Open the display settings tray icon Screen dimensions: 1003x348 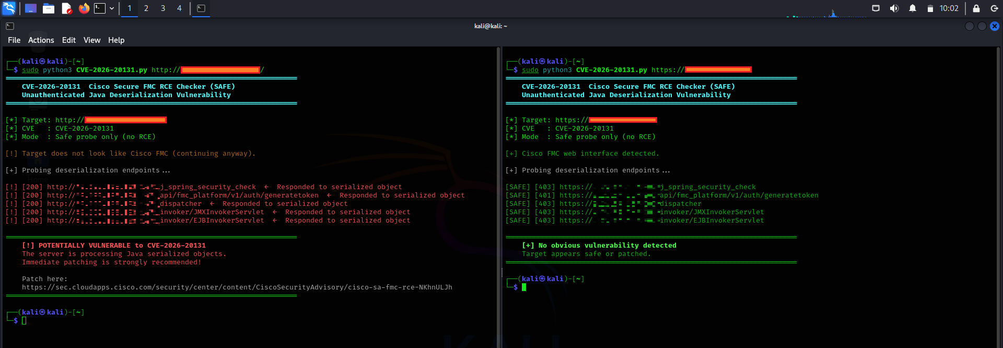point(876,8)
